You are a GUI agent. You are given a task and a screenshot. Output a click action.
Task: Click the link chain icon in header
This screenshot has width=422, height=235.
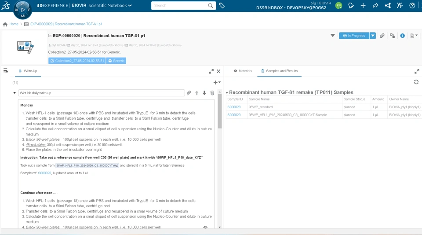pyautogui.click(x=382, y=36)
